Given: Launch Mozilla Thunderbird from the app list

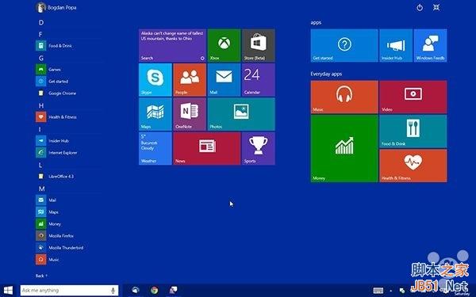Looking at the screenshot, I should coord(59,247).
